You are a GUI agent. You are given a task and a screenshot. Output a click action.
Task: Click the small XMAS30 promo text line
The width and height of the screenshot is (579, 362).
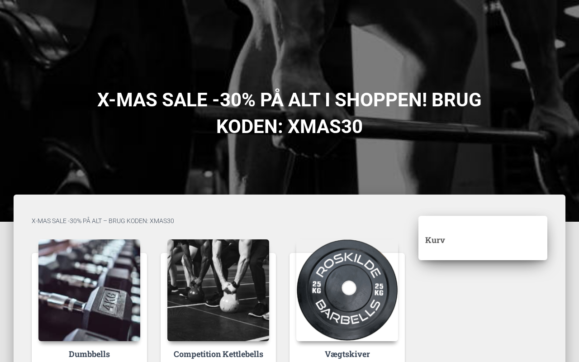click(x=103, y=221)
